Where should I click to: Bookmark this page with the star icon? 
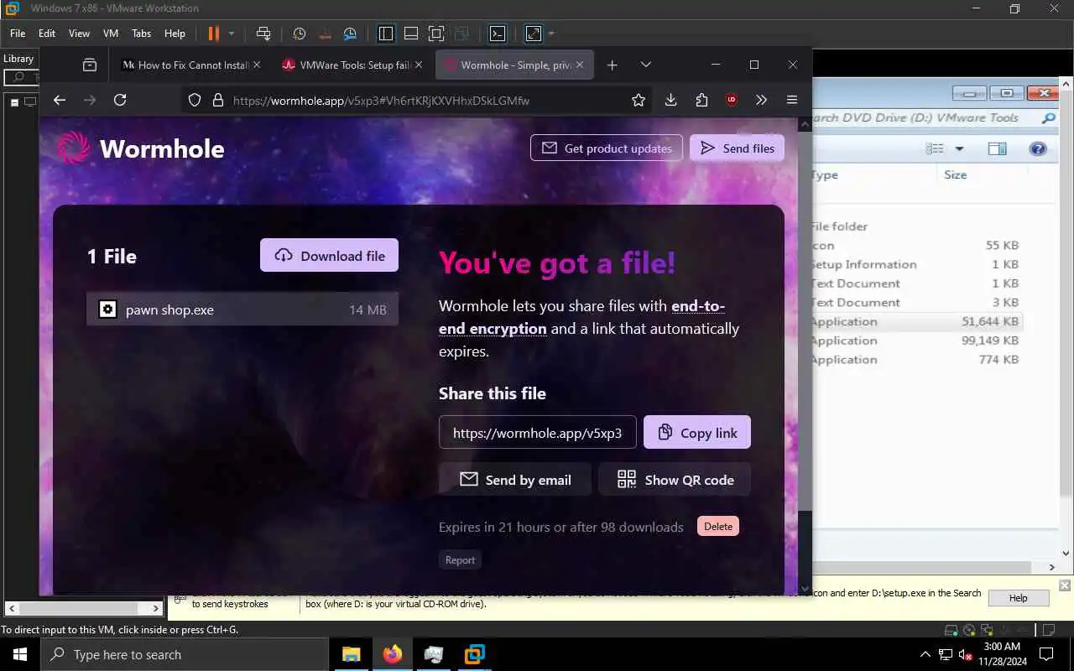639,100
